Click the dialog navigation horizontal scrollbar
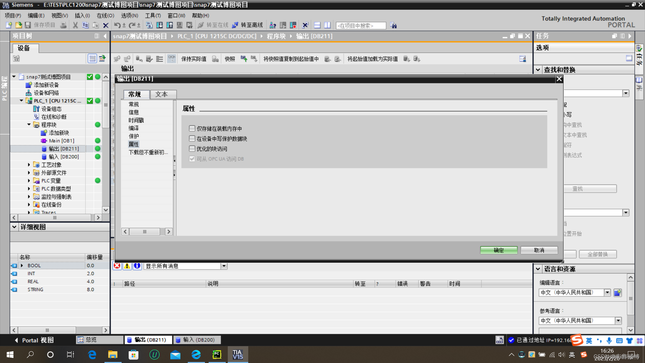The image size is (645, 363). coord(145,232)
